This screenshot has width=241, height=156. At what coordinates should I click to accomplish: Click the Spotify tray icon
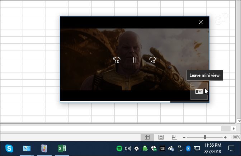point(119,148)
